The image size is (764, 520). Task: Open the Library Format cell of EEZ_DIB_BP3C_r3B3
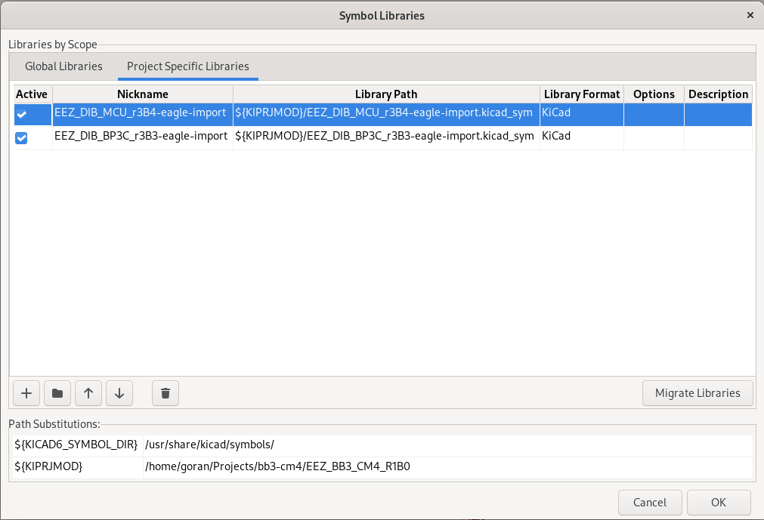pyautogui.click(x=581, y=137)
